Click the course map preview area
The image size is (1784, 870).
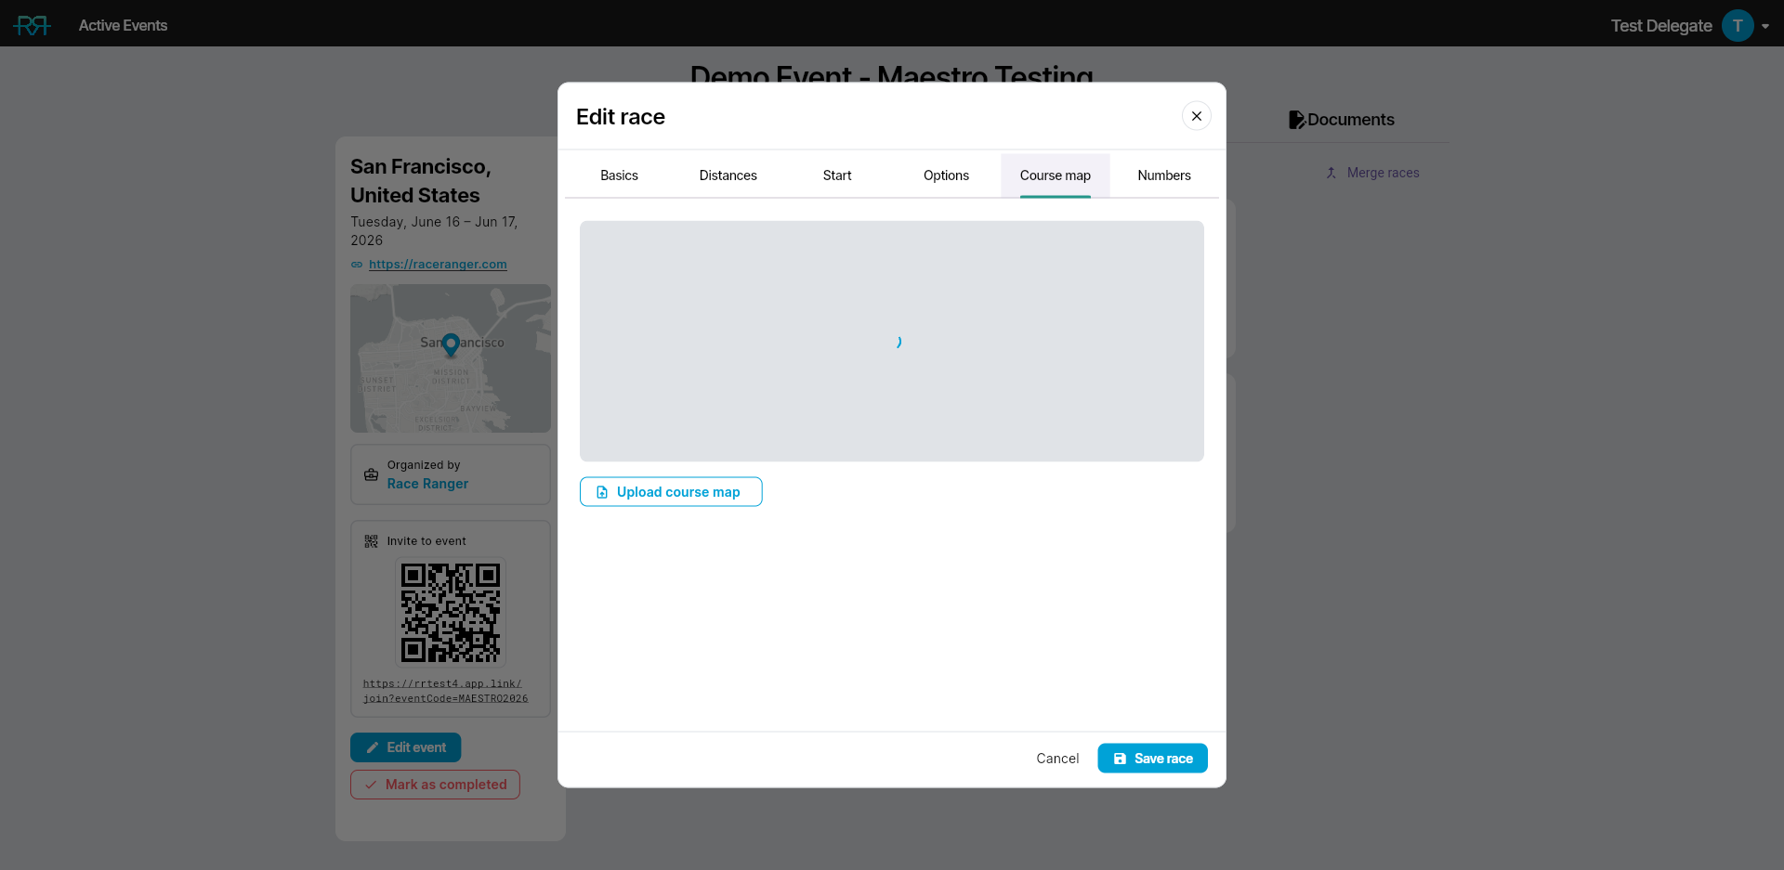[x=892, y=341]
